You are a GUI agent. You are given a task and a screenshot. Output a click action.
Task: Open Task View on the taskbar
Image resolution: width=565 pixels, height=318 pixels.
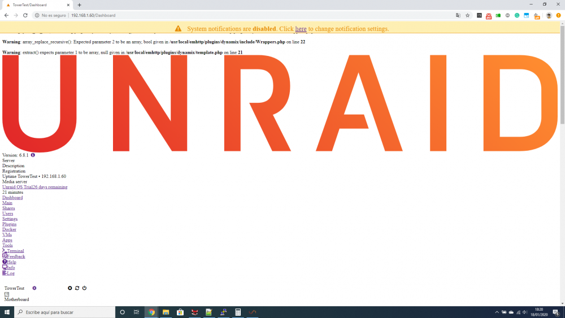pos(137,312)
